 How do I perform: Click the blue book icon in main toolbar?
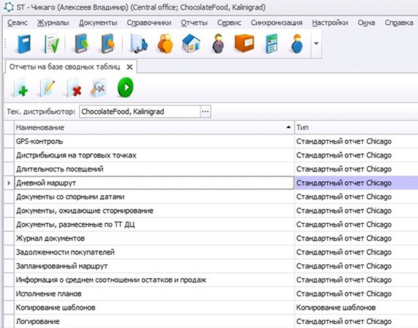(24, 43)
